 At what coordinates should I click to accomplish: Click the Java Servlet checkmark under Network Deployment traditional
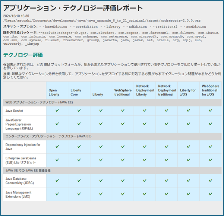tap(167, 110)
